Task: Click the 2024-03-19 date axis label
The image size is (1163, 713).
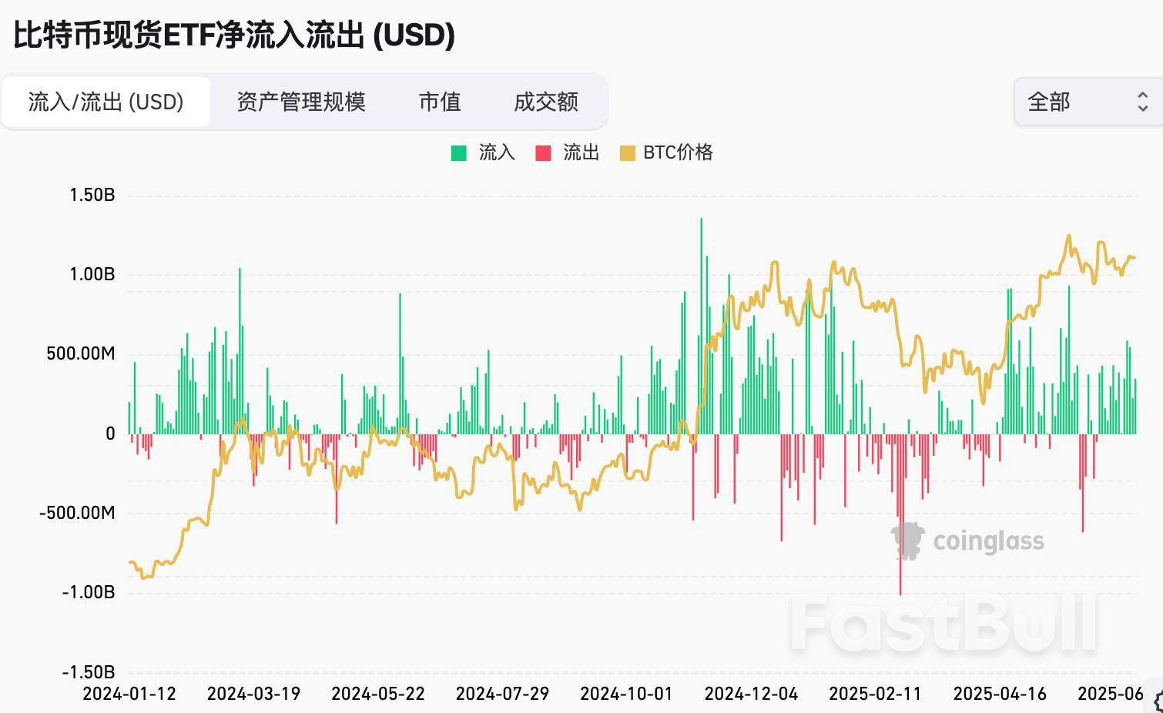Action: point(253,694)
